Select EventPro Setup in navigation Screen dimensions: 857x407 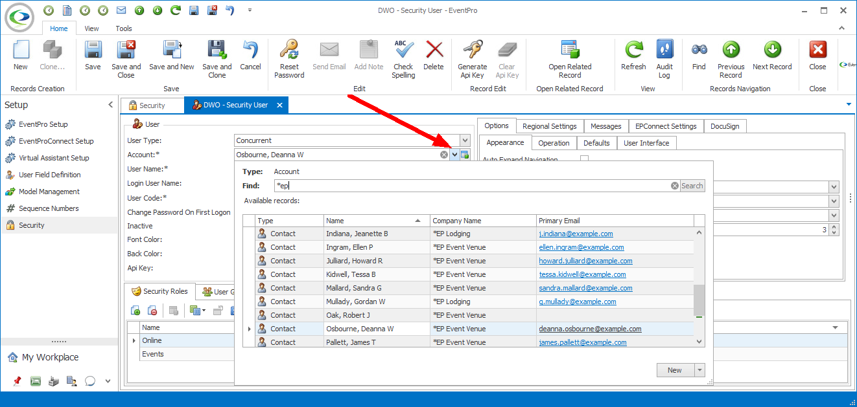(x=43, y=124)
